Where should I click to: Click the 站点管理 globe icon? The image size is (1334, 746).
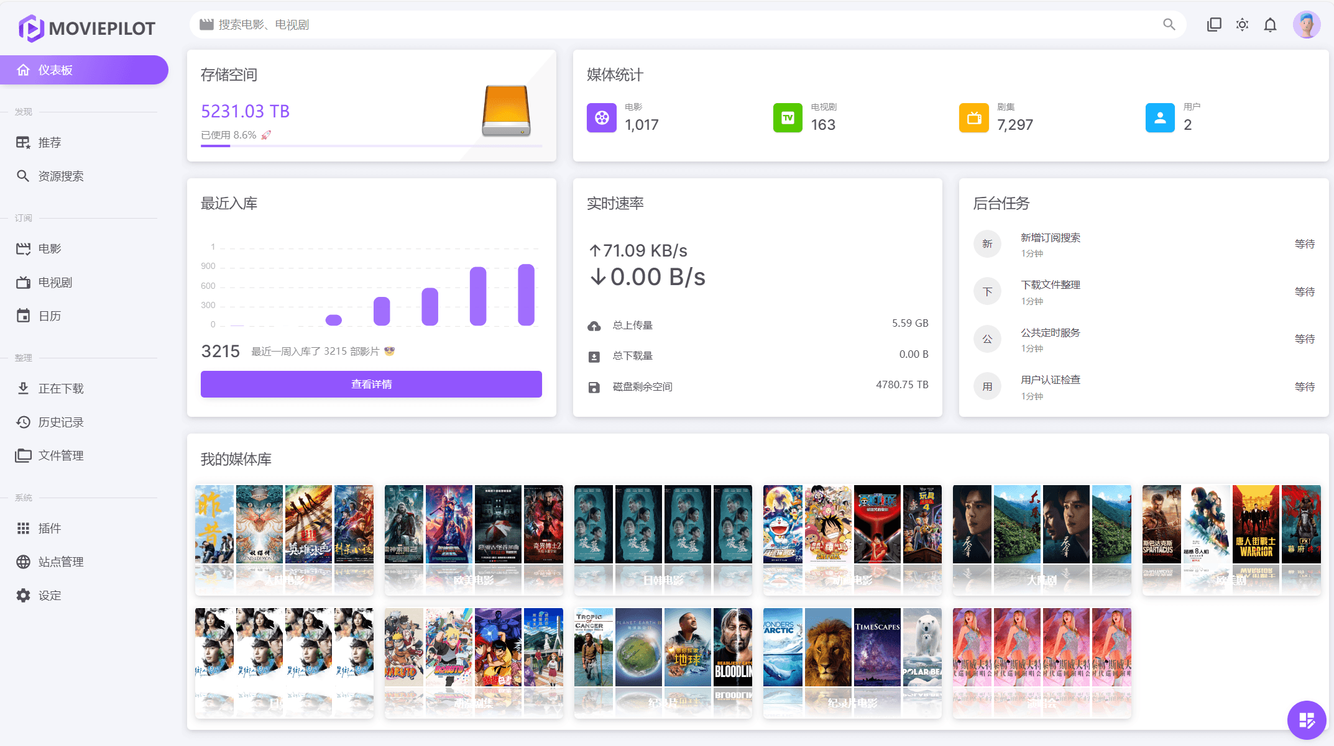23,562
